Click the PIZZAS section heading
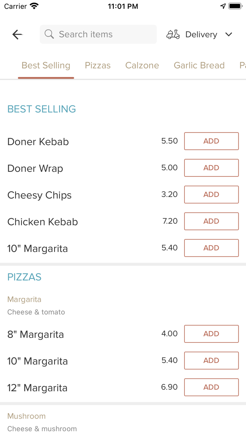The image size is (246, 437). (24, 277)
